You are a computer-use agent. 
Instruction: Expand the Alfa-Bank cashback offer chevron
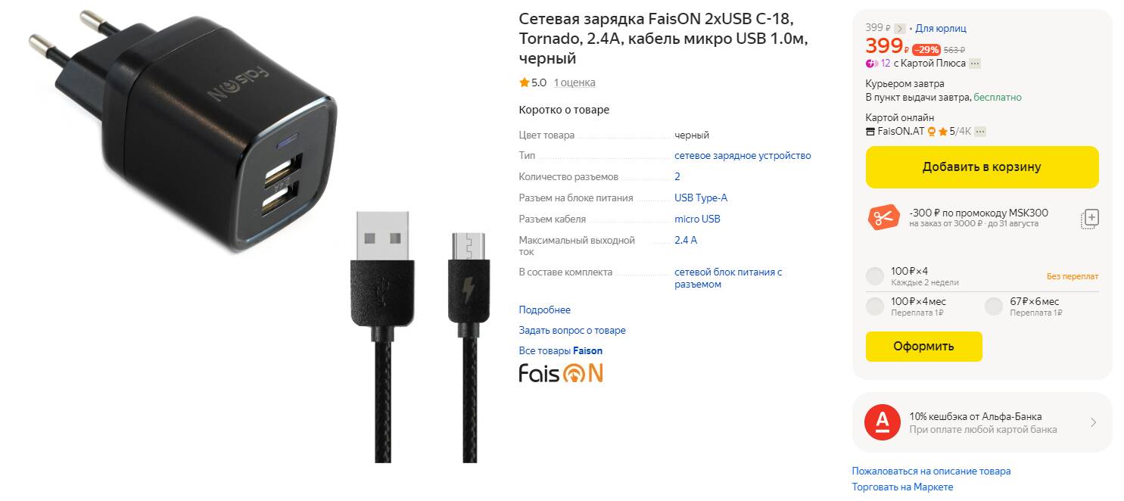pos(1093,422)
